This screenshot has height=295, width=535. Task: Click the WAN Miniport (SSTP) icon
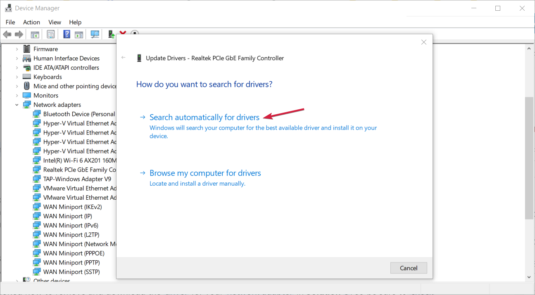[x=37, y=271]
